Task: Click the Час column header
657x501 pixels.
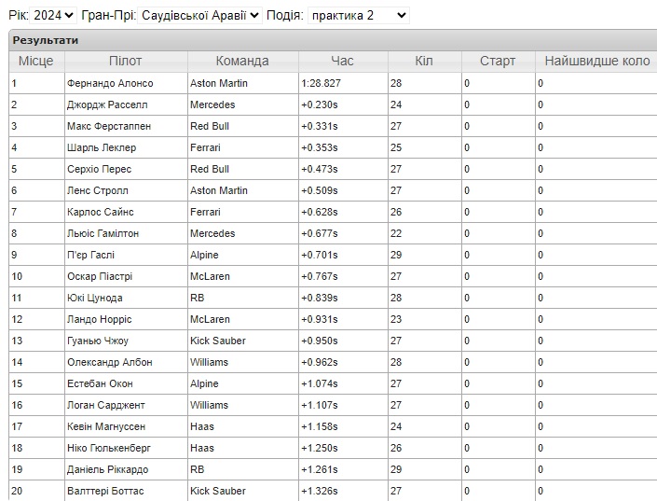Action: 342,61
